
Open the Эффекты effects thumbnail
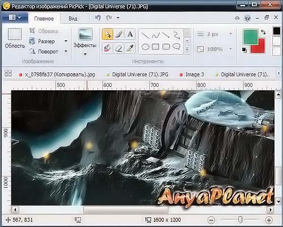(x=85, y=34)
